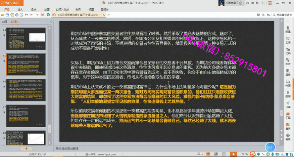Switch to normal view in status bar
Screen dimensions: 294x157
[x=208, y=154]
